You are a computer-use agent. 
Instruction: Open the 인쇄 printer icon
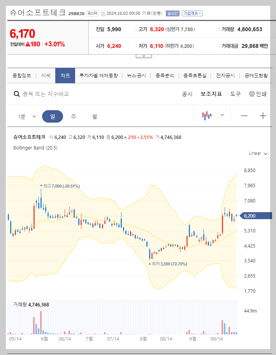coord(253,94)
